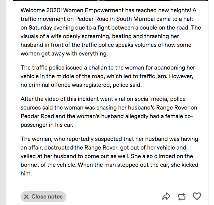Click the paragraph starting "The woman, who reportedly"
Screen dimensions: 214x205
[x=109, y=156]
